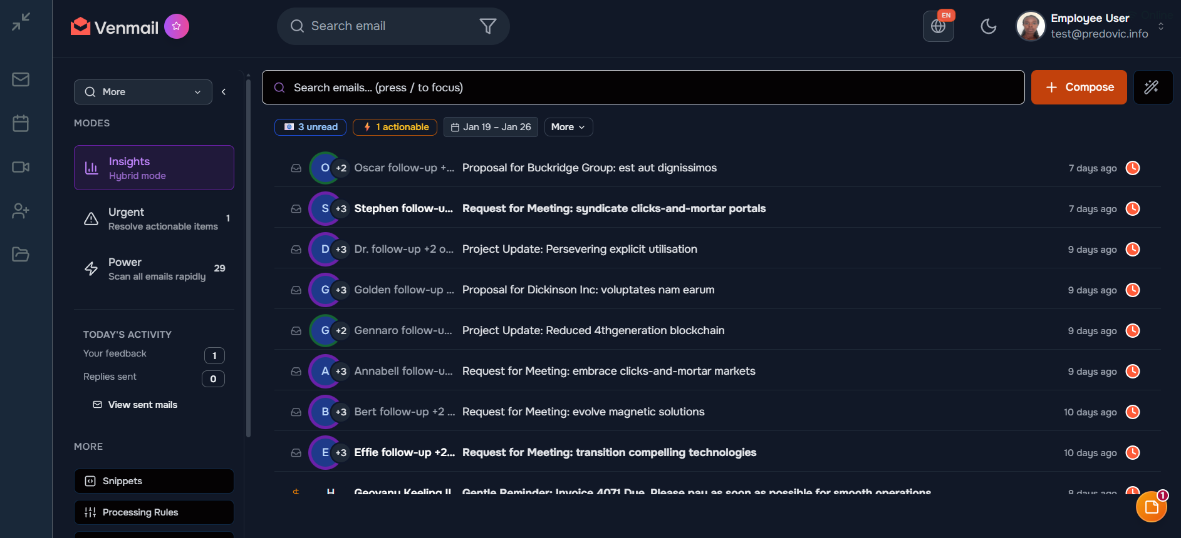This screenshot has height=538, width=1181.
Task: Expand the Employee User account menu
Action: coord(1160,26)
